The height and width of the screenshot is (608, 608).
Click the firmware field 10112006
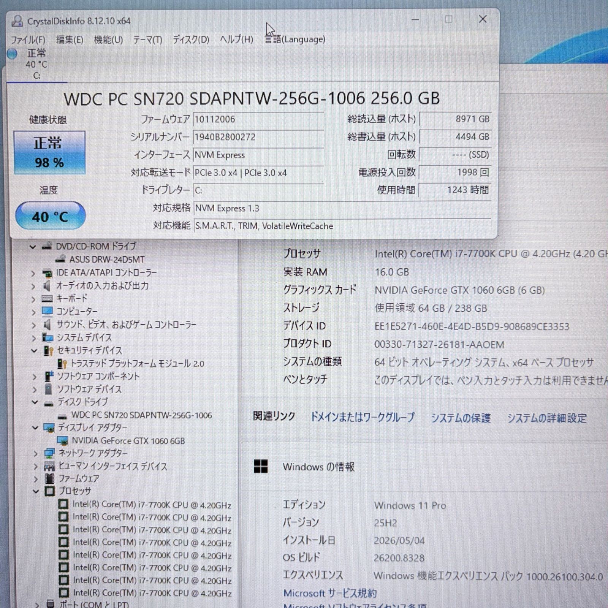click(258, 119)
